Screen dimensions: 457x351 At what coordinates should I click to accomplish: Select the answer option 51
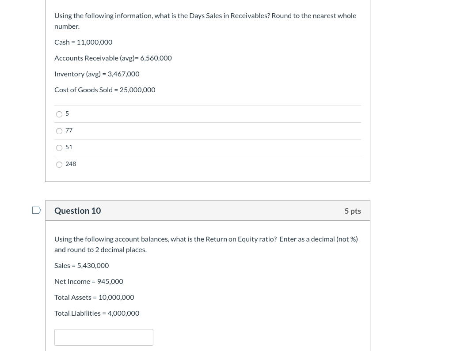pyautogui.click(x=59, y=148)
